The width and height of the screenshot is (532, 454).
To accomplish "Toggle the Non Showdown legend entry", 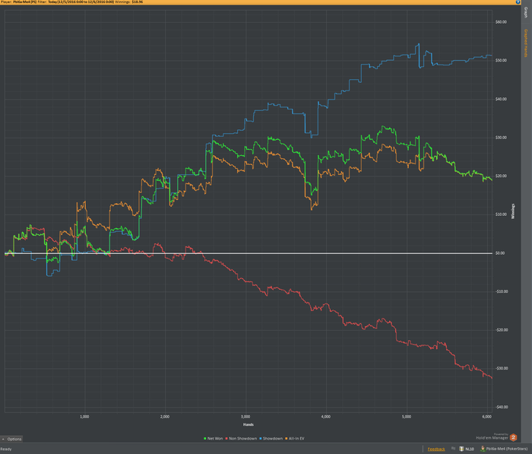I will tap(241, 438).
